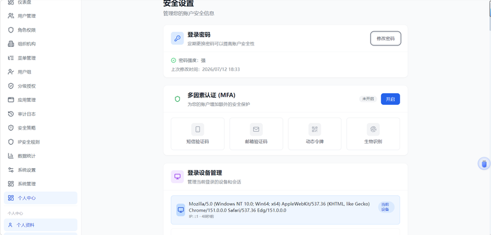Click the 菜单管理 list icon
This screenshot has width=491, height=235.
click(11, 58)
